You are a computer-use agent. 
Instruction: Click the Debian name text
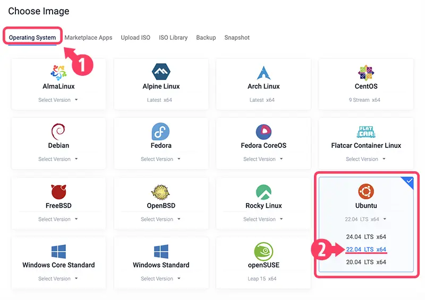point(58,146)
